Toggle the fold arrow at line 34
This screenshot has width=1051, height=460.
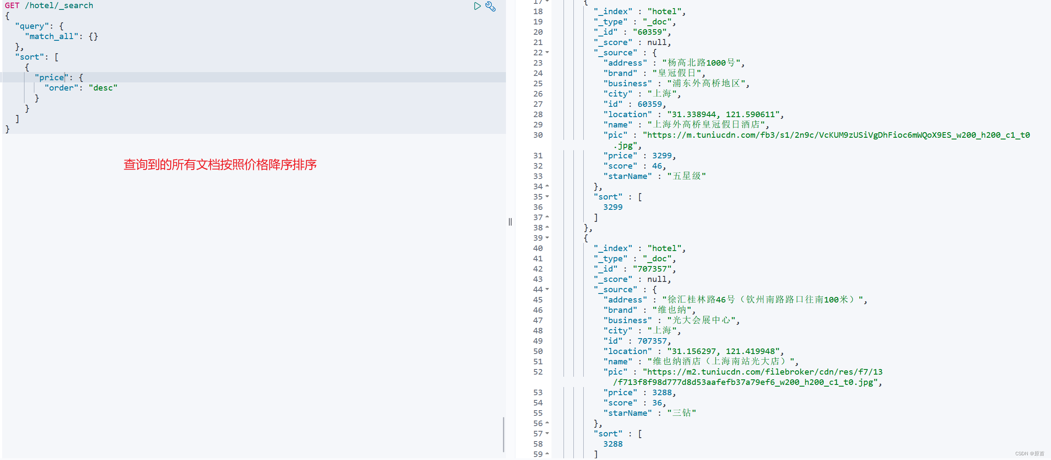547,186
